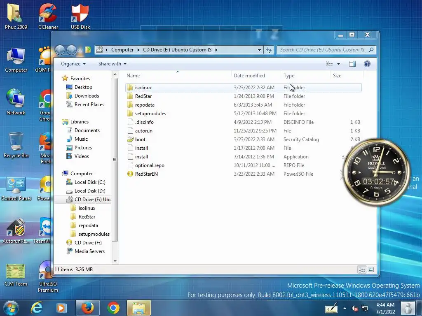Expand arrow after Computer breadcrumb
The width and height of the screenshot is (422, 316).
[138, 50]
